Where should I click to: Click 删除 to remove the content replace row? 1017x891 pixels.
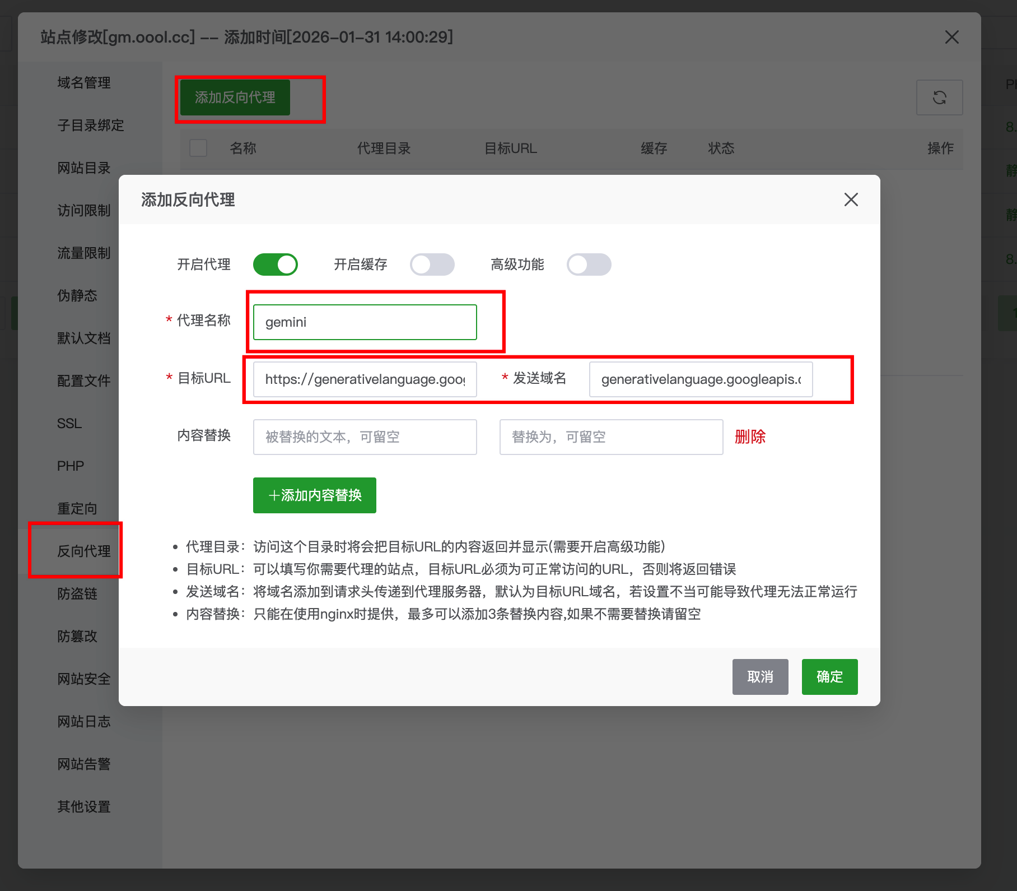point(750,437)
